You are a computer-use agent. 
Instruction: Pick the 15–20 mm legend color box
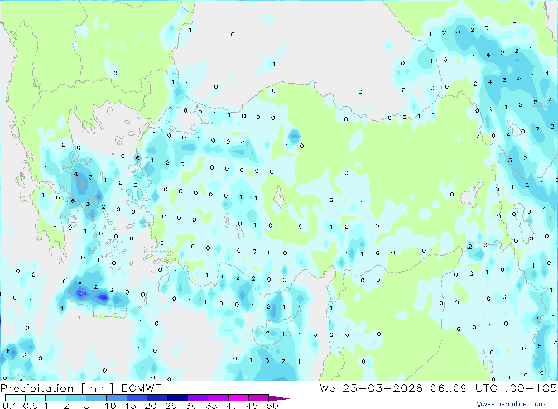point(137,398)
